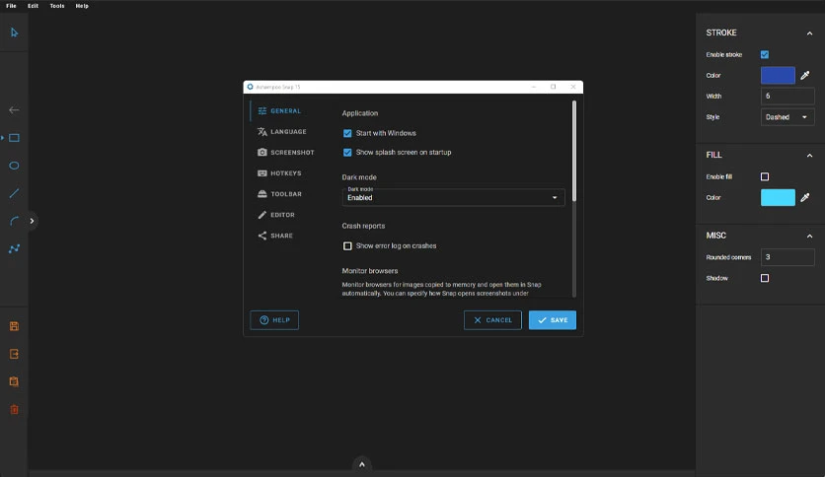Image resolution: width=825 pixels, height=477 pixels.
Task: Enable Show error log on crashes
Action: (x=347, y=245)
